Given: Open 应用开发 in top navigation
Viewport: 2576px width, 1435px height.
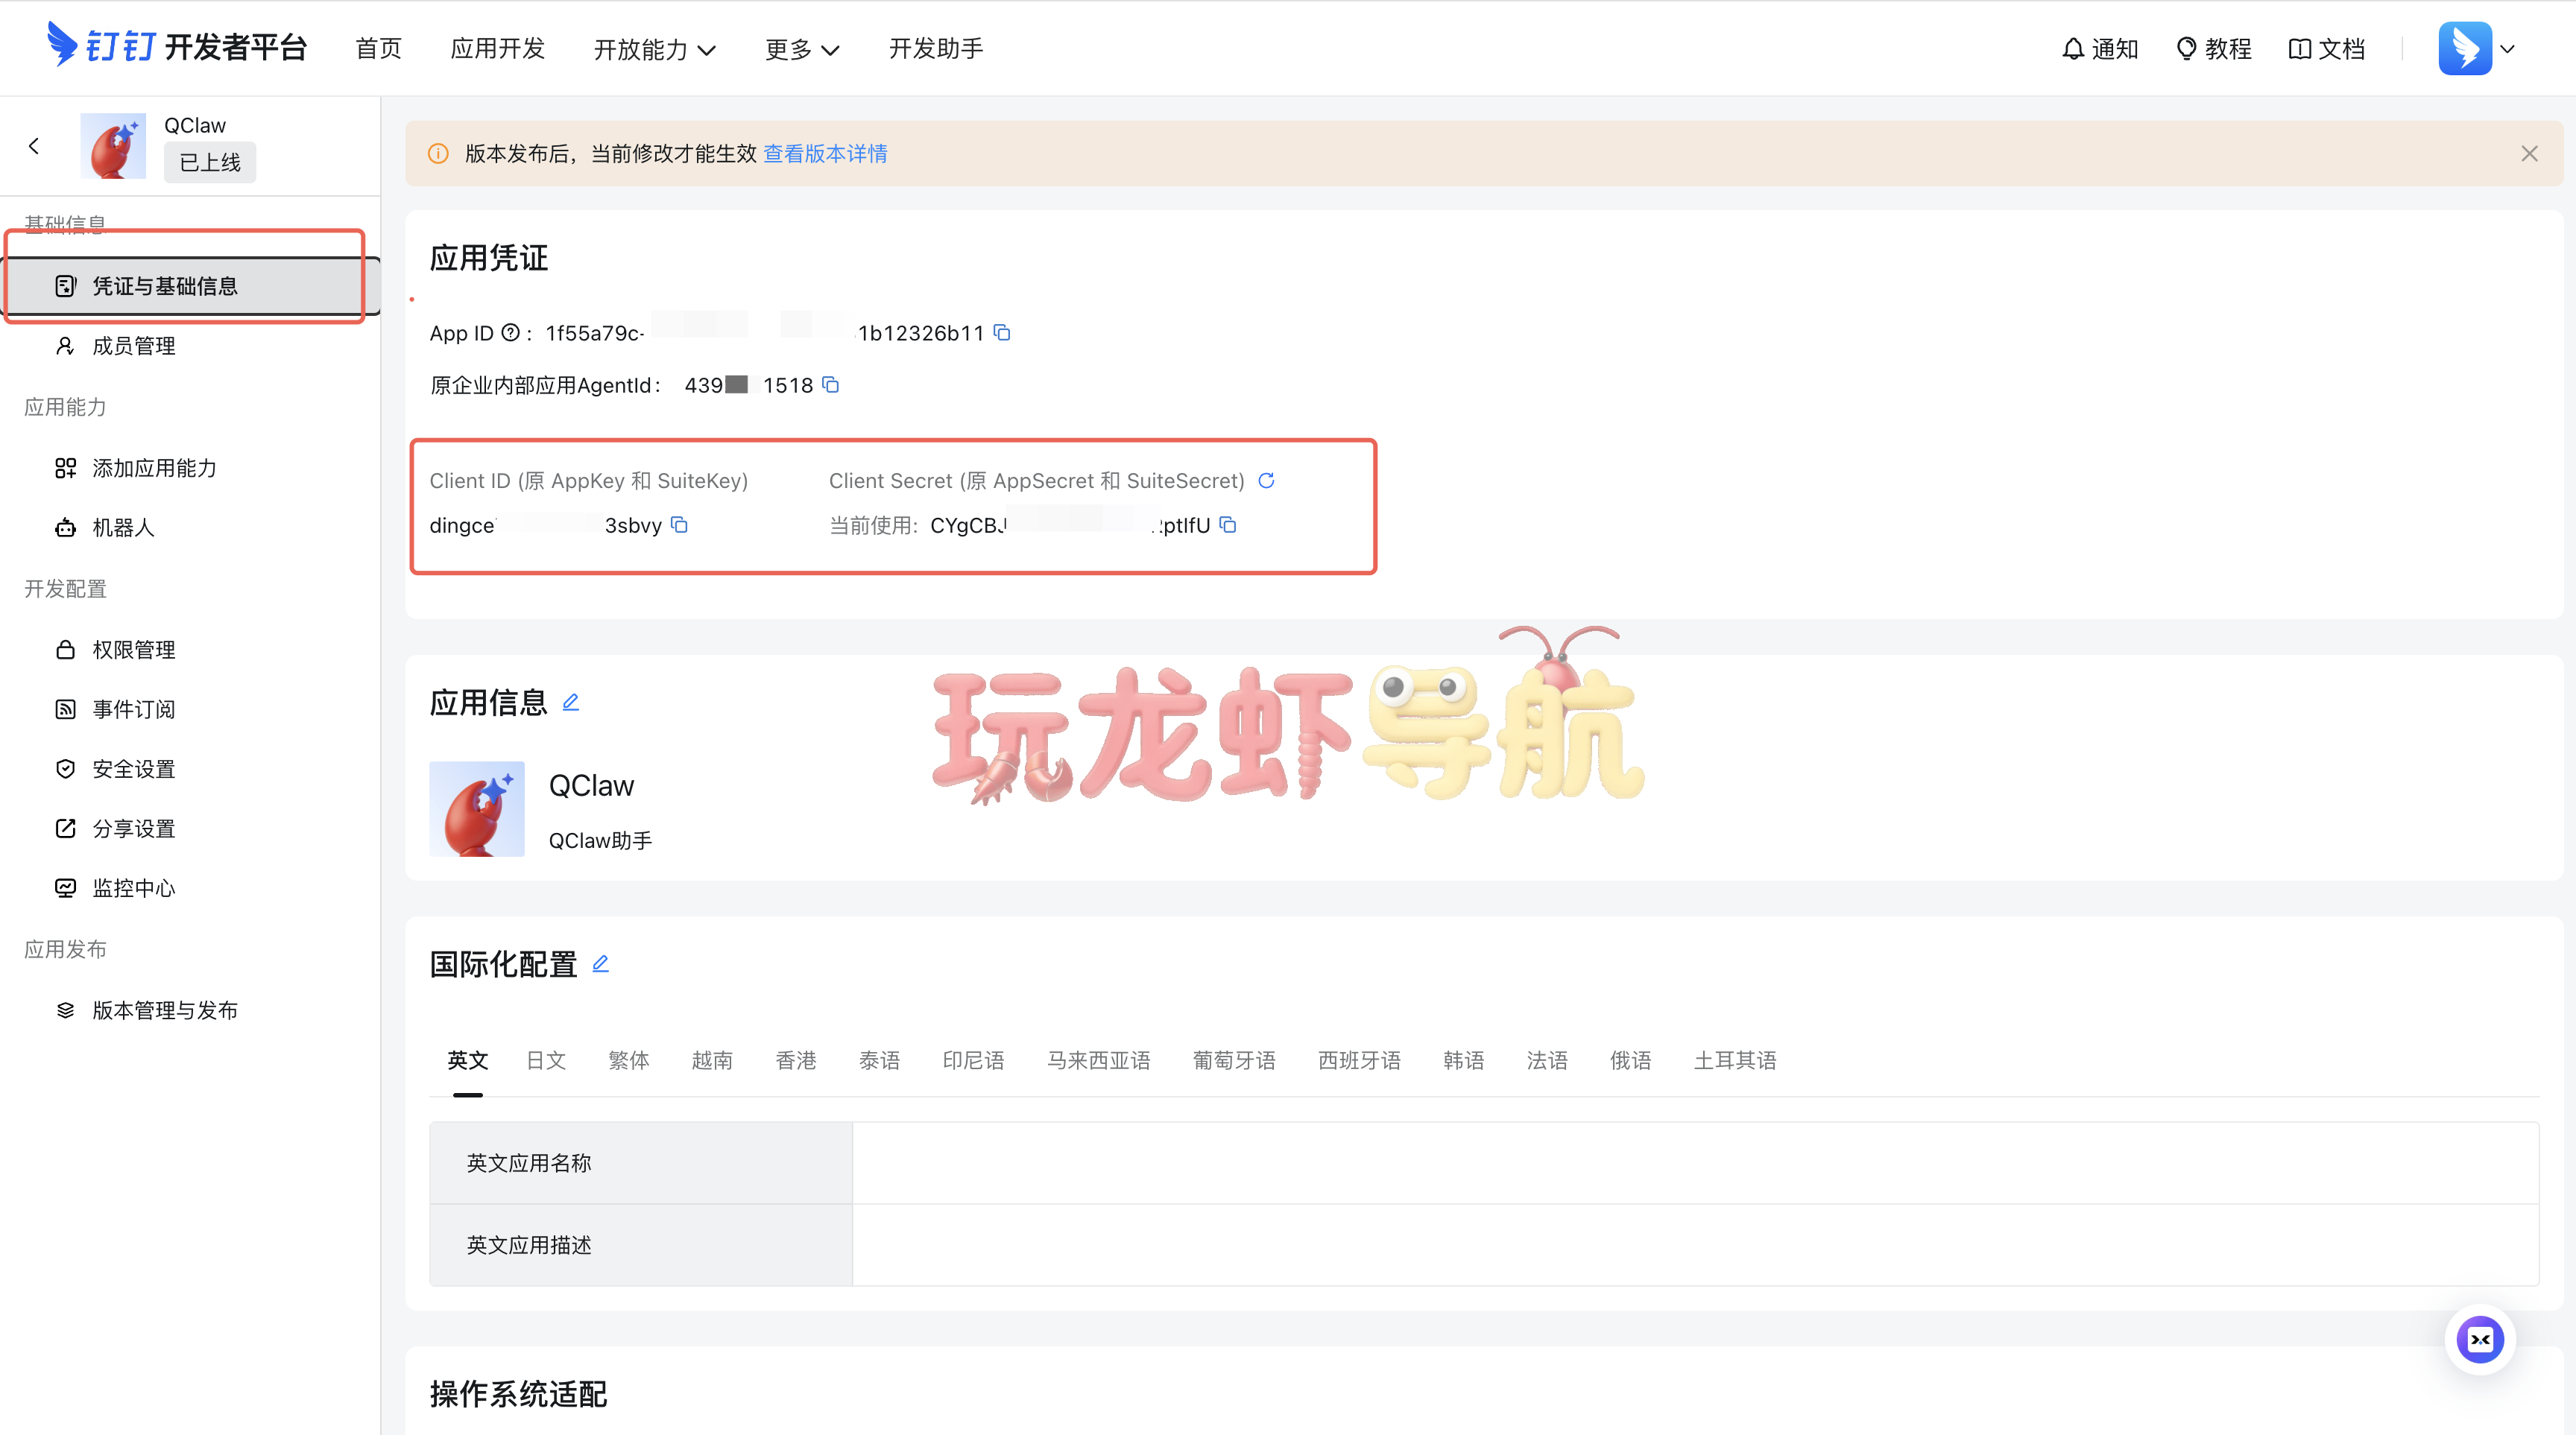Looking at the screenshot, I should 498,49.
